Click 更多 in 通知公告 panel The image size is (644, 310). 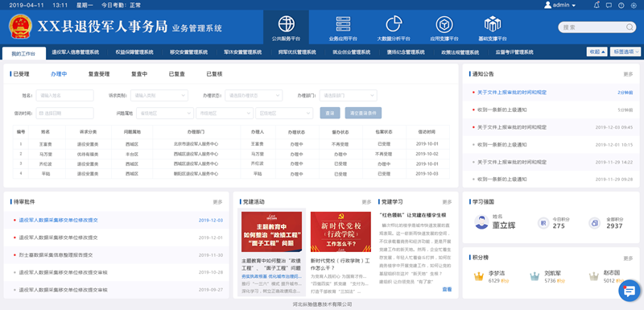[628, 74]
